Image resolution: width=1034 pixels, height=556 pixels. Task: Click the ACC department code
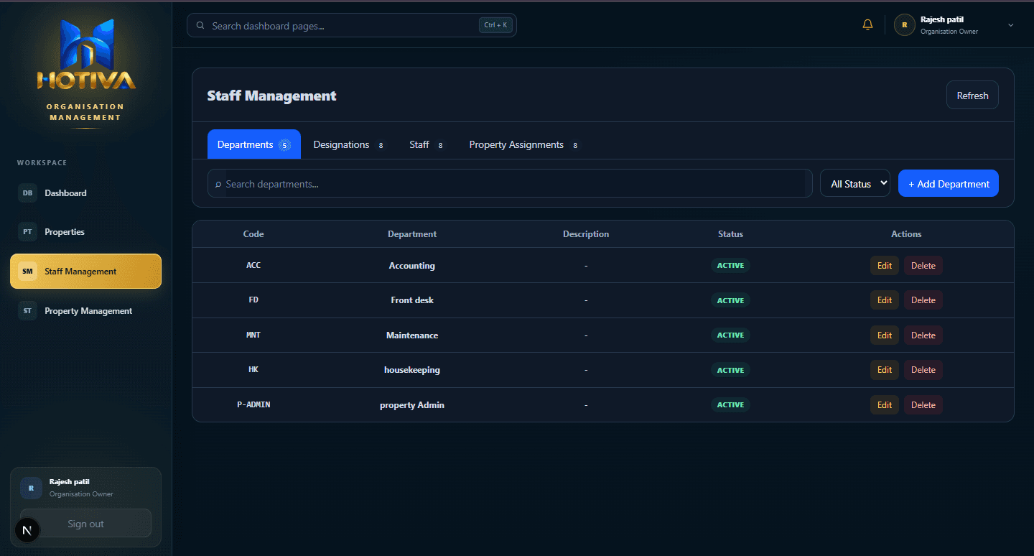pyautogui.click(x=253, y=266)
